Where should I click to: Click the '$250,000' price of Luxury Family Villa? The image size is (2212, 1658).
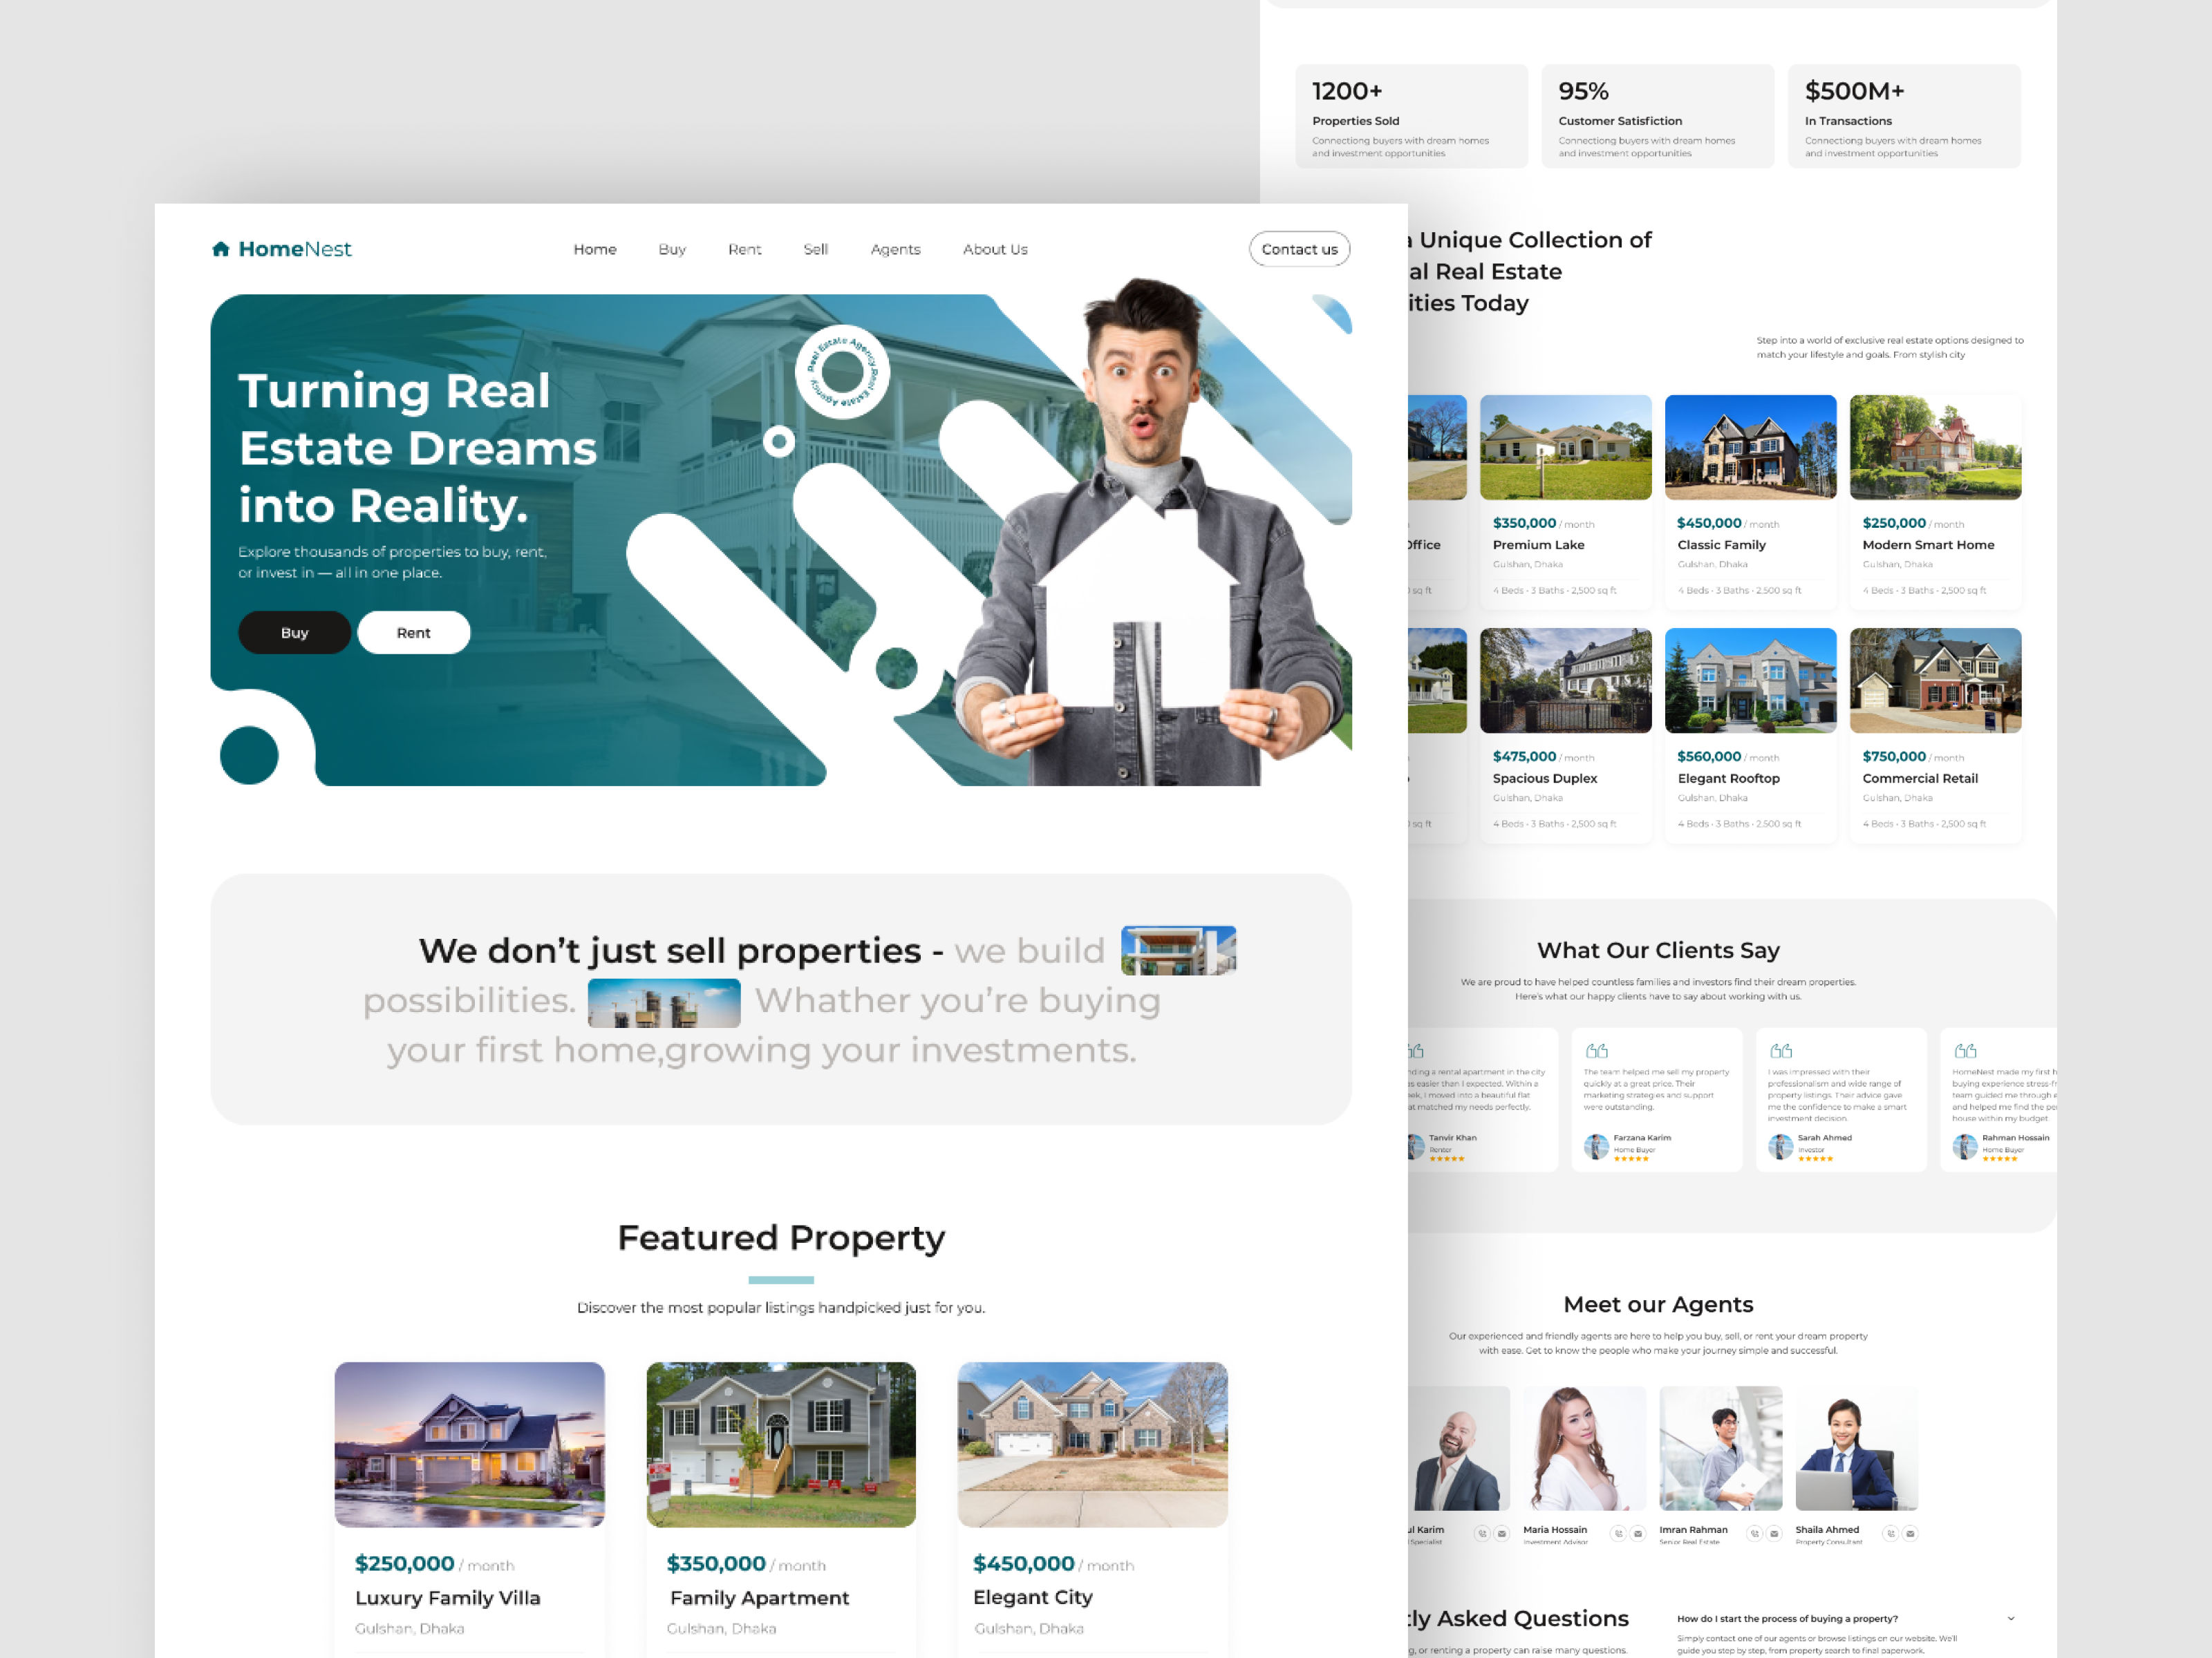point(404,1563)
